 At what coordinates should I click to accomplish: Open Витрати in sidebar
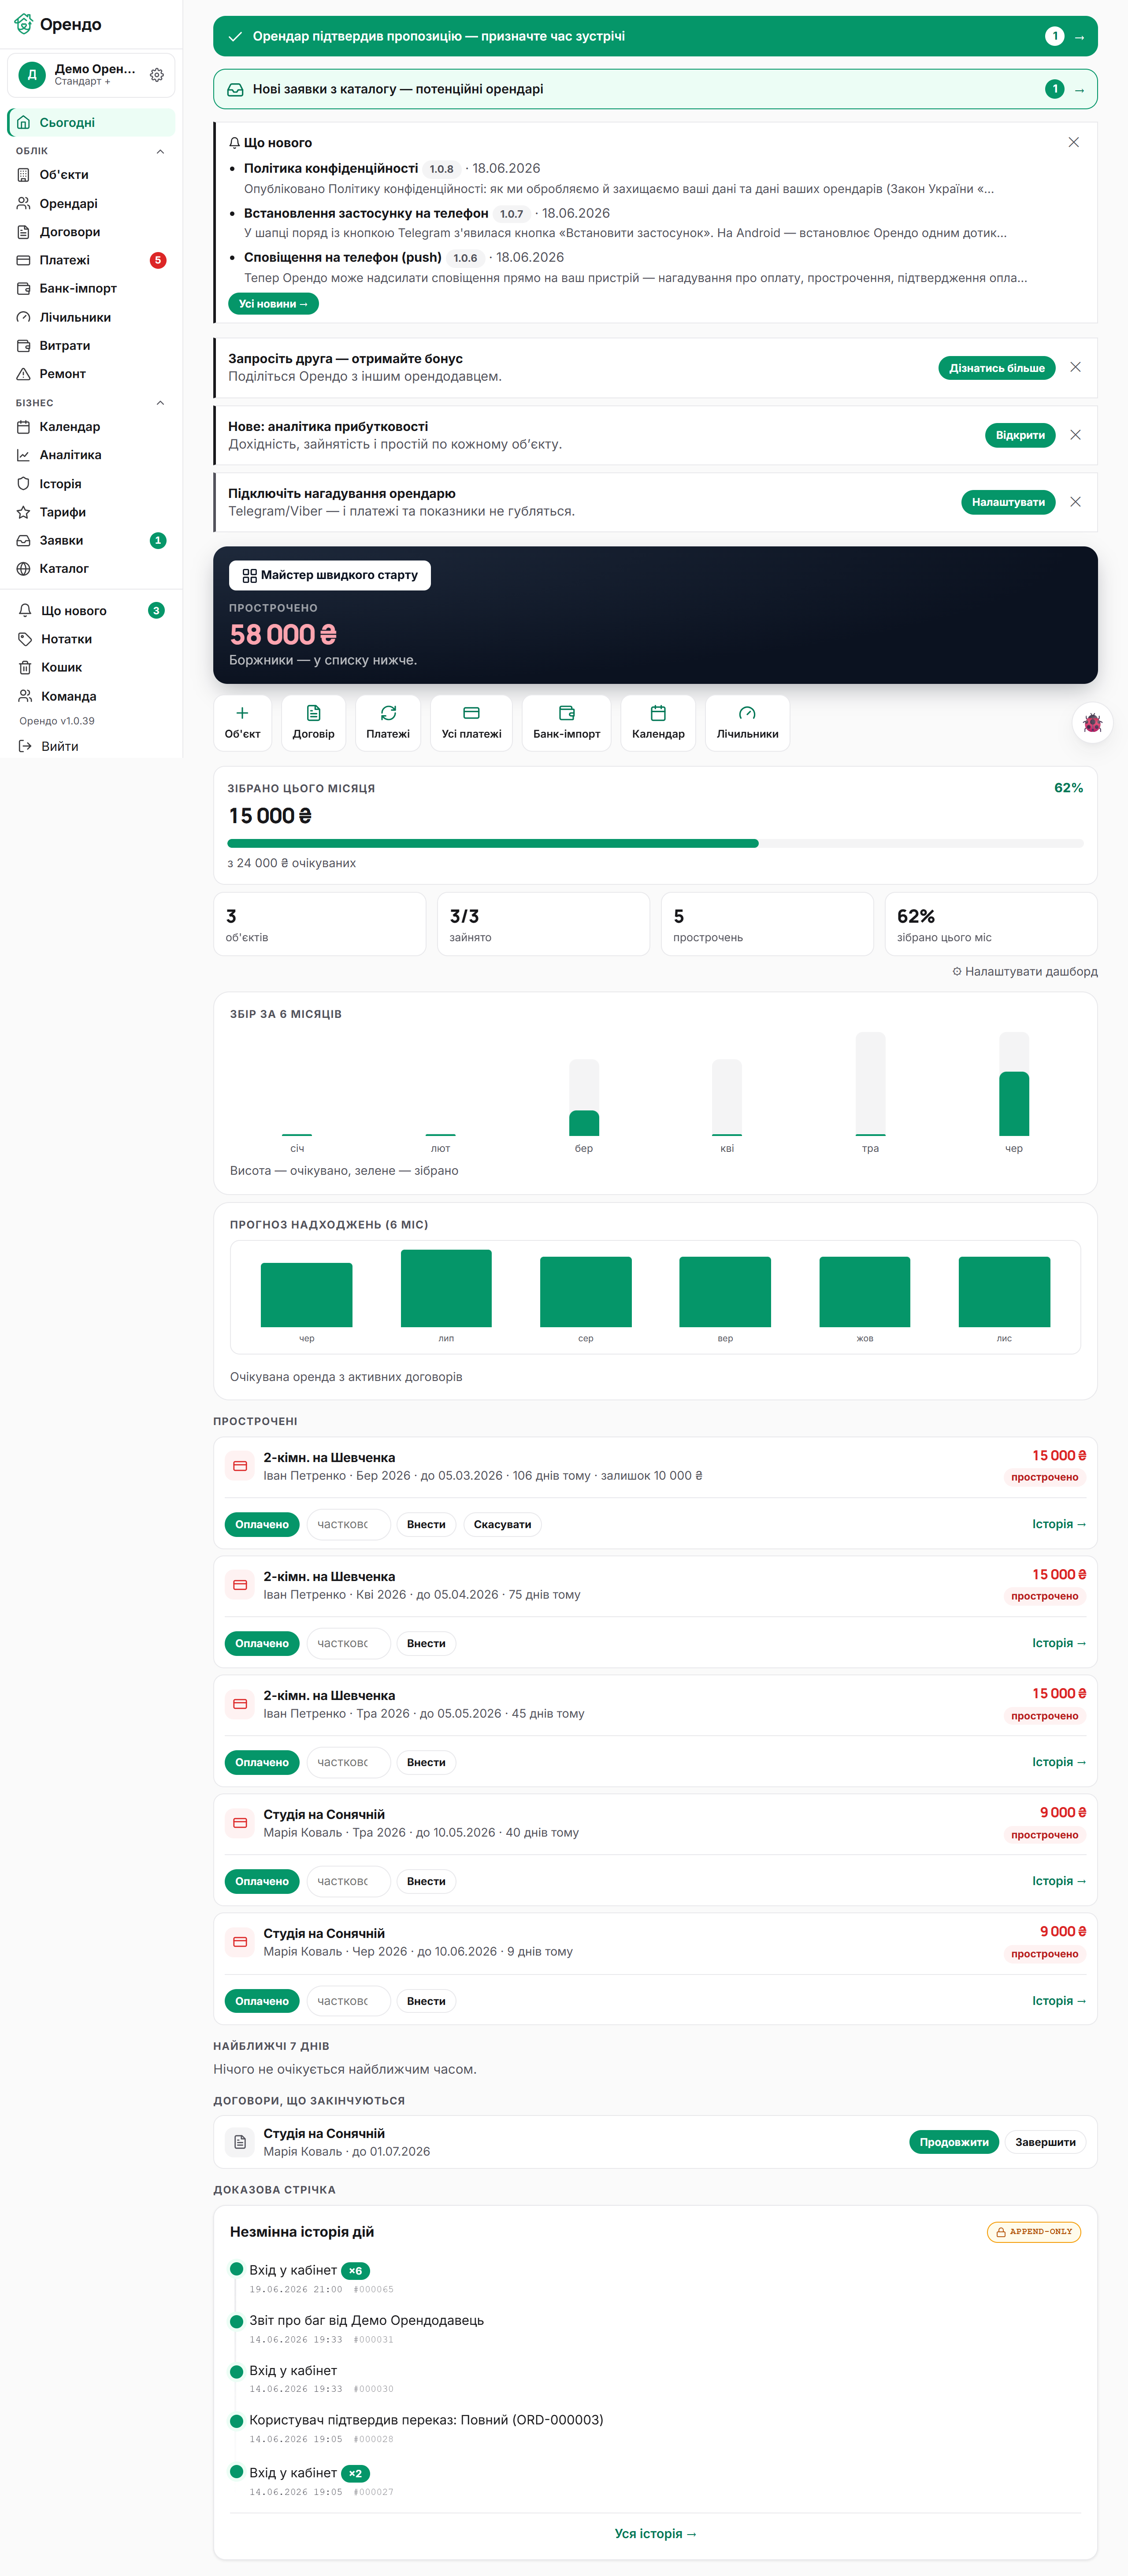click(x=91, y=345)
